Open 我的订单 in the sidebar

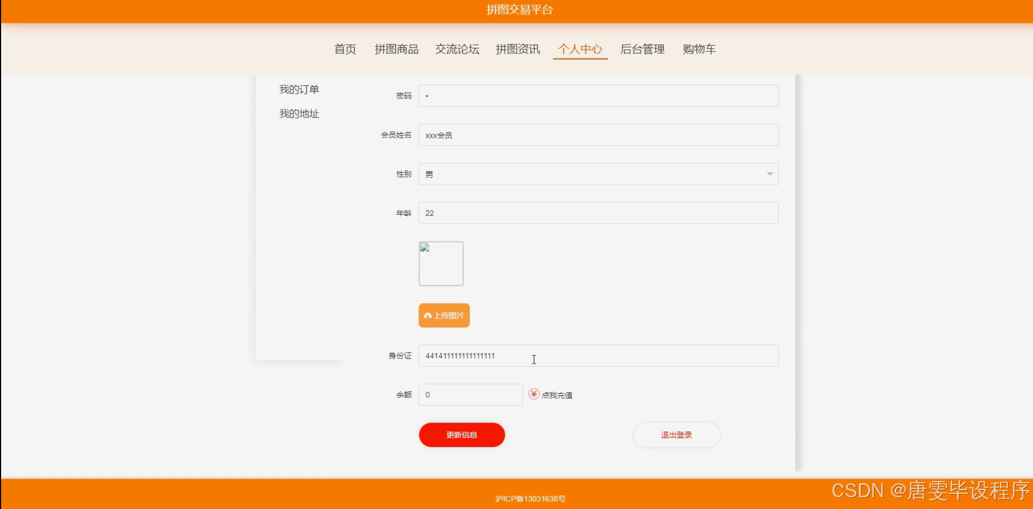(x=299, y=90)
